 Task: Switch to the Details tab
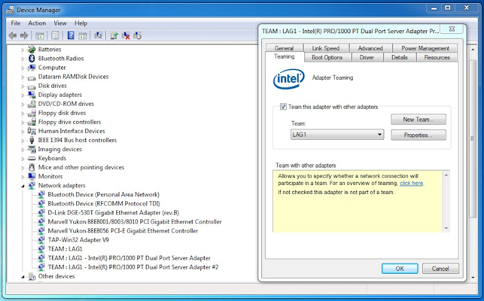pos(399,57)
